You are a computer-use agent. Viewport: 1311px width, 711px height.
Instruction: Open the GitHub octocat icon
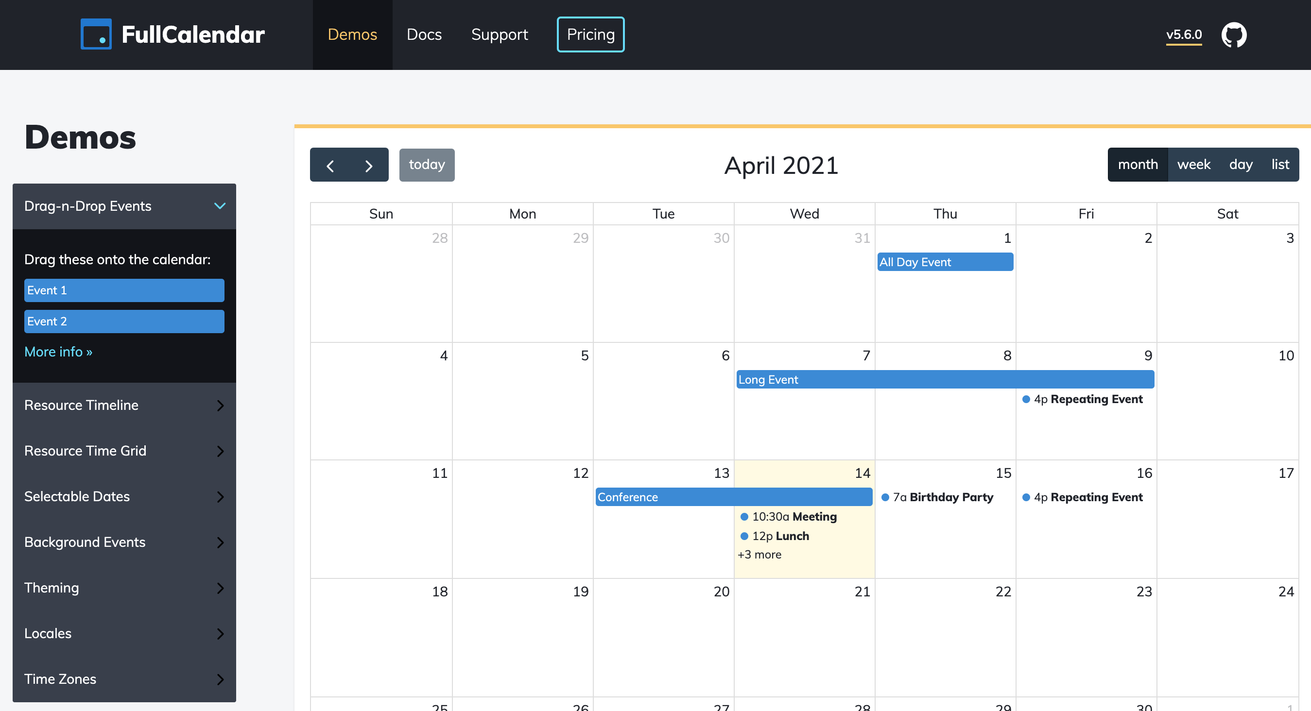point(1234,34)
